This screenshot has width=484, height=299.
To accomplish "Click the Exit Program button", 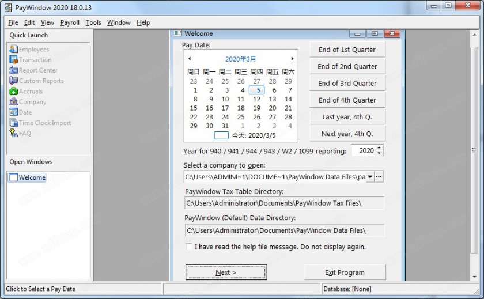I will 345,272.
